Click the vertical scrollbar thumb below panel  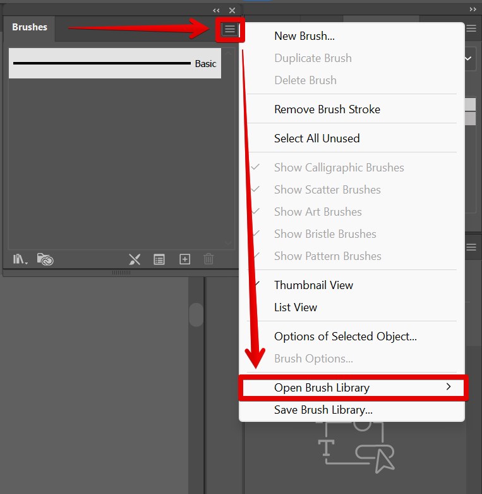point(196,315)
